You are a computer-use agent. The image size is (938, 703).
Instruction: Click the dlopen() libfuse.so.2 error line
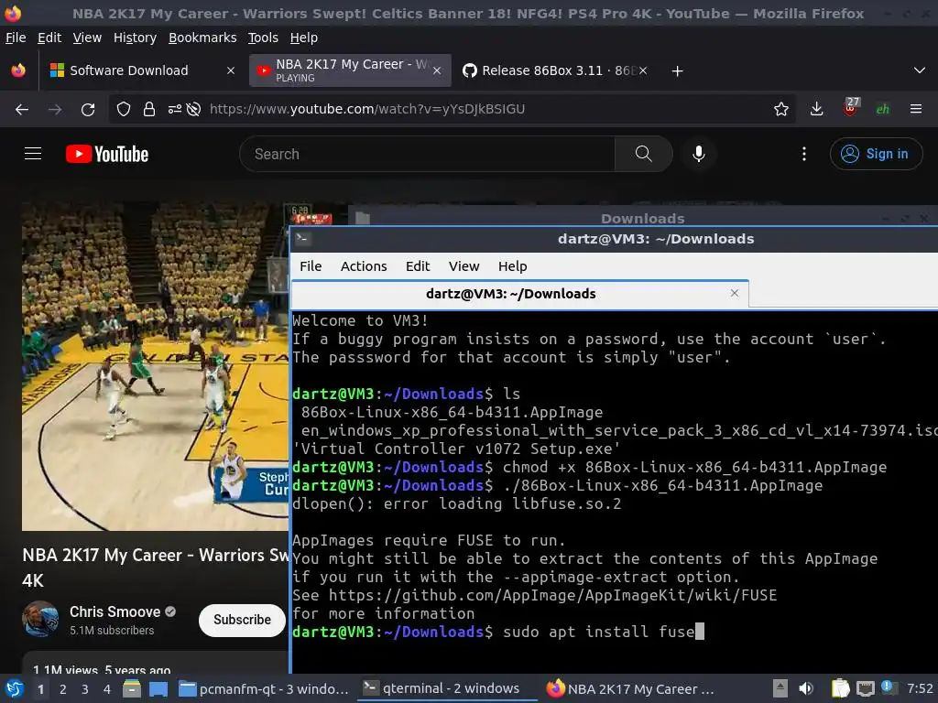[457, 504]
